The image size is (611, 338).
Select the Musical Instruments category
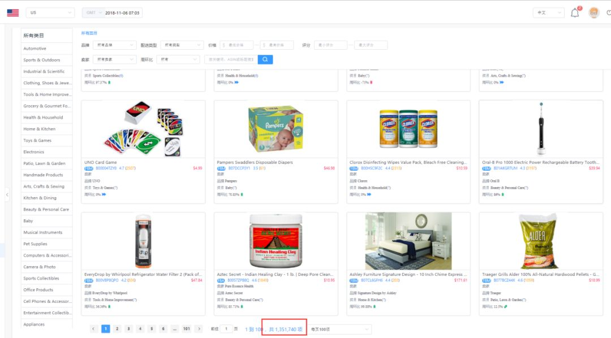pos(43,232)
